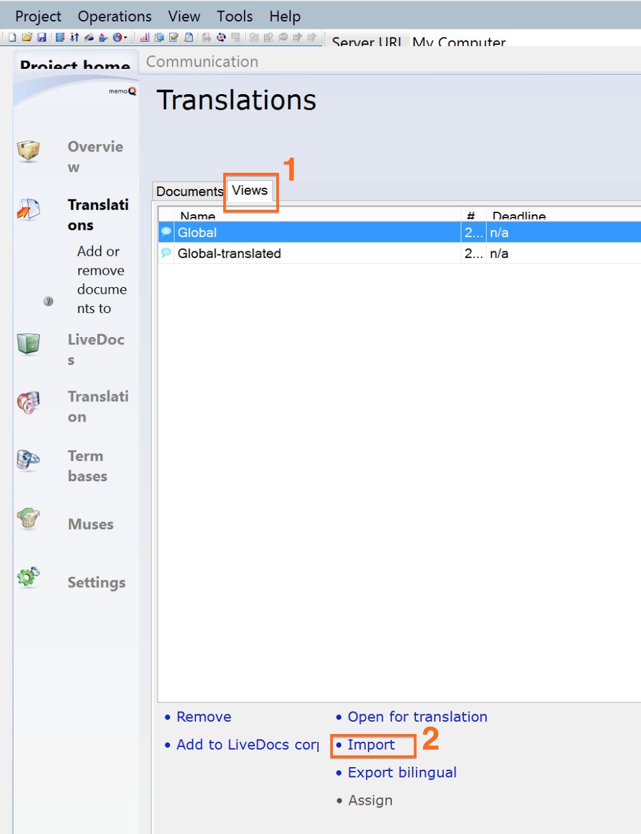Open the Term bases sidebar icon
The width and height of the screenshot is (641, 834).
tap(29, 460)
